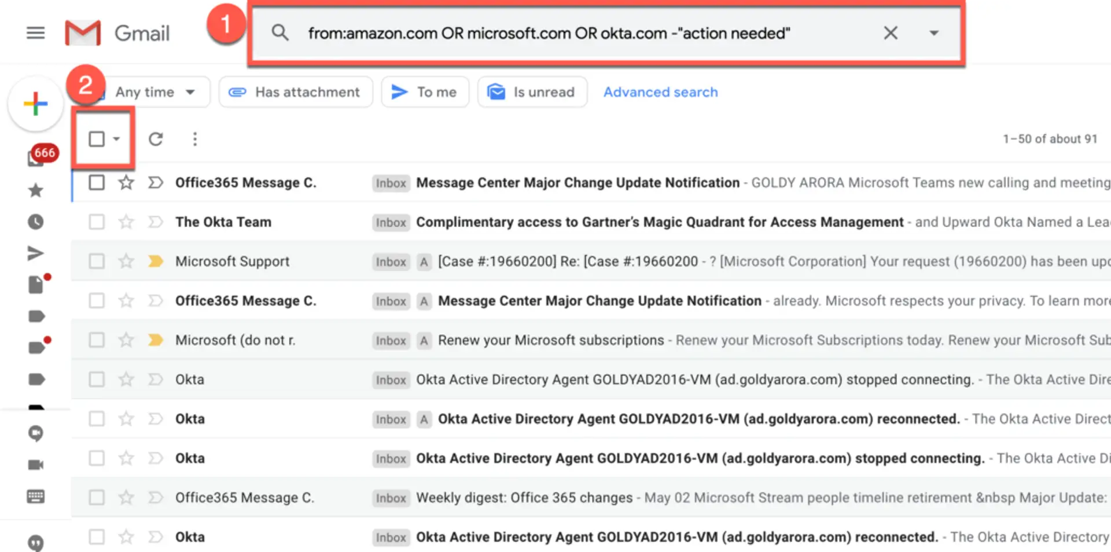
Task: Star the first Office365 Message C. email
Action: (x=126, y=182)
